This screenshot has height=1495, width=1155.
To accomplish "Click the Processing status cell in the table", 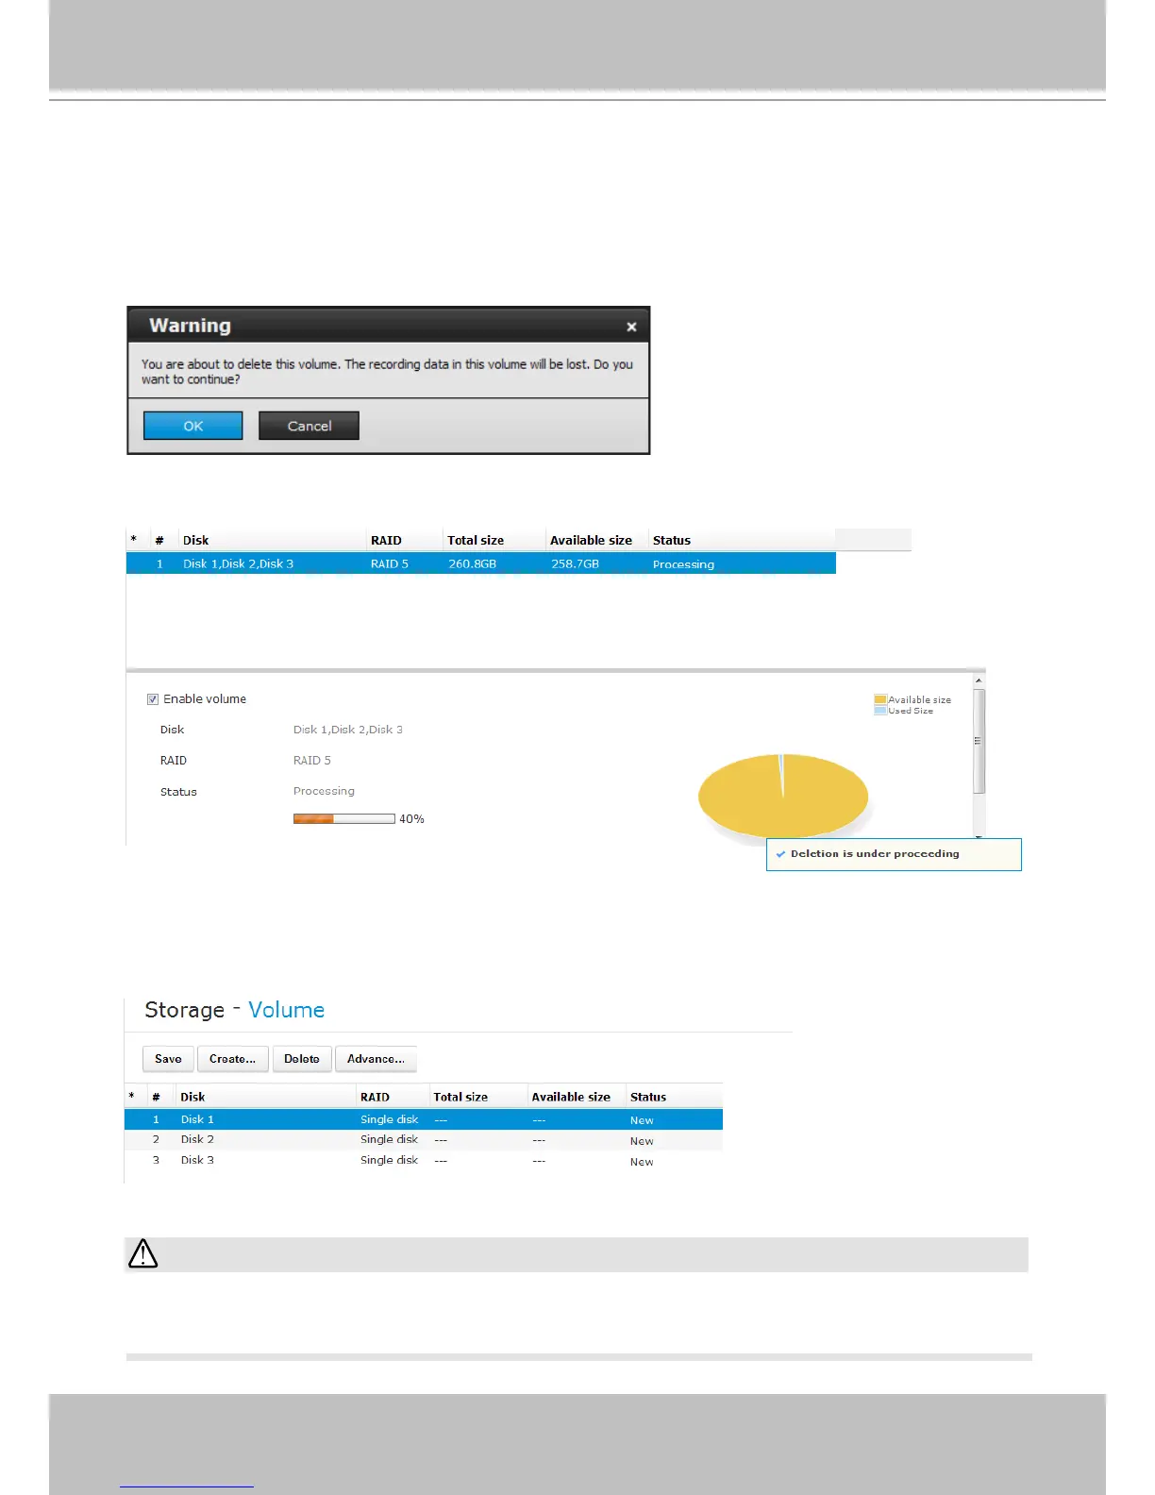I will [x=683, y=564].
